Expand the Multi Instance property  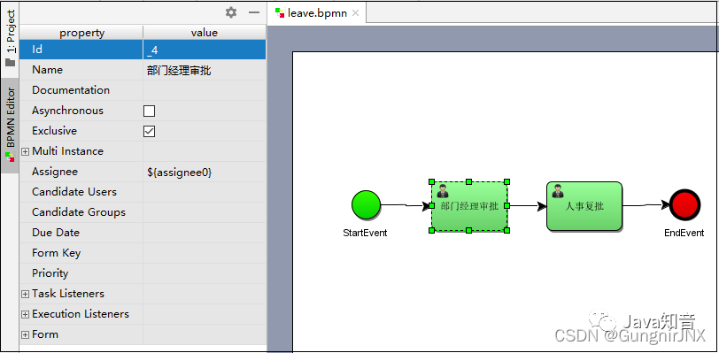tap(25, 152)
